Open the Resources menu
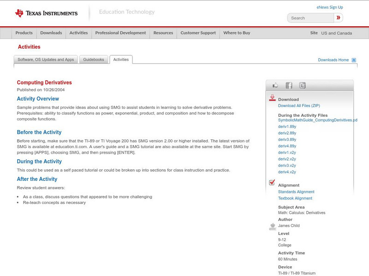 click(163, 33)
